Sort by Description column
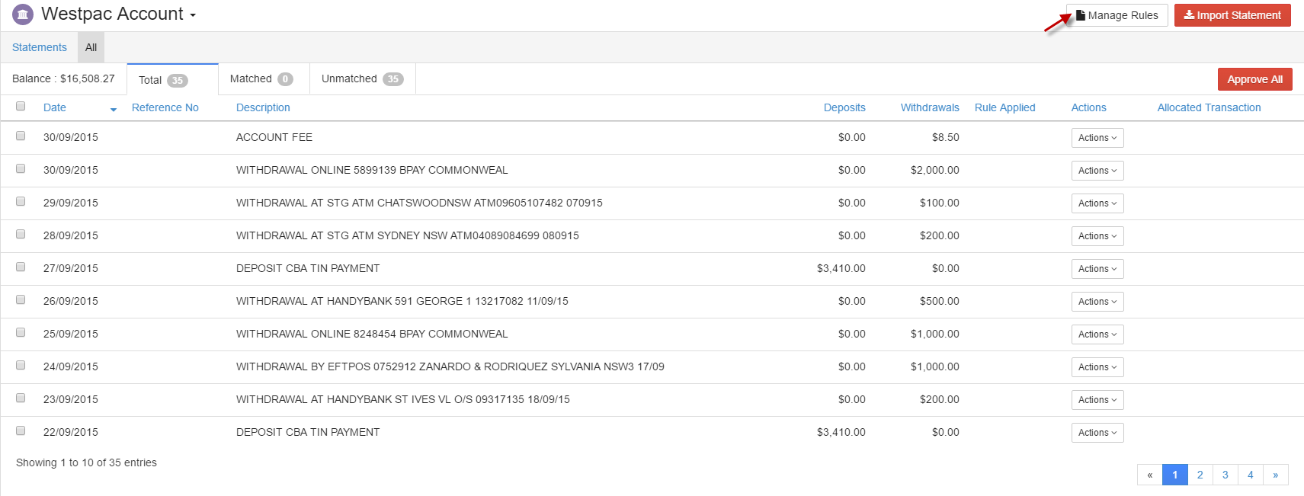 coord(263,107)
